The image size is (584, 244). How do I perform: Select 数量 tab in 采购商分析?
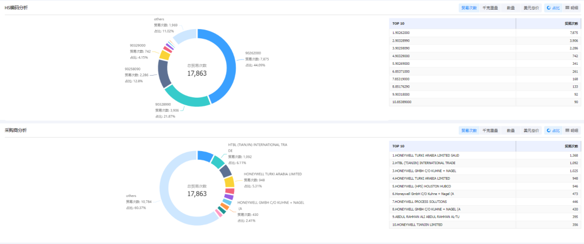(x=510, y=130)
